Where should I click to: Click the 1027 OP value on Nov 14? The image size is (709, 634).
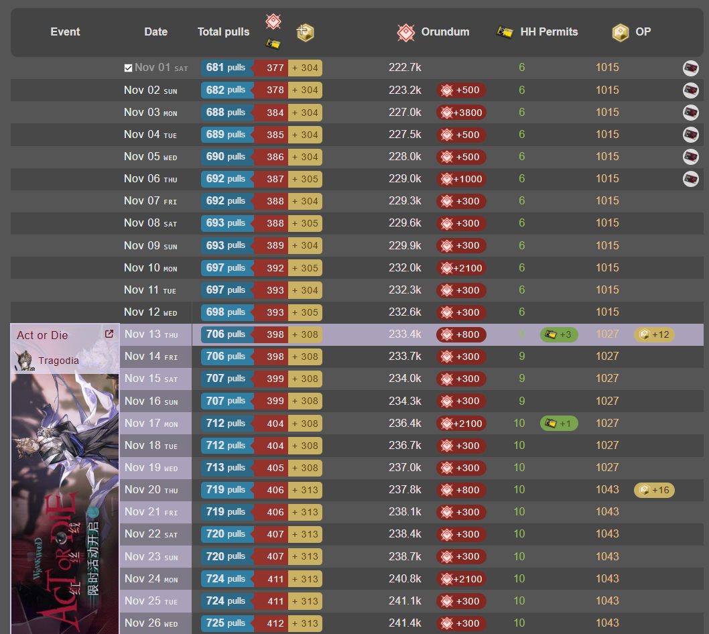click(x=607, y=357)
